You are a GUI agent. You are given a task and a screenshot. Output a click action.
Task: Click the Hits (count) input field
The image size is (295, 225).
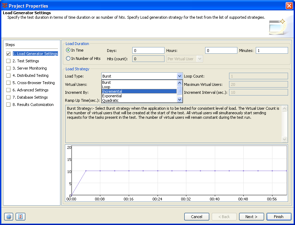pos(148,59)
